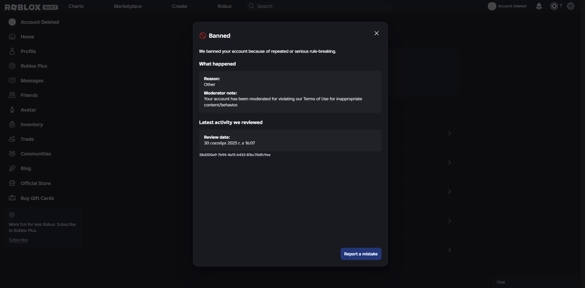This screenshot has width=585, height=288.
Task: Click Roblox Plus icon in subscribe card
Action: click(x=12, y=215)
